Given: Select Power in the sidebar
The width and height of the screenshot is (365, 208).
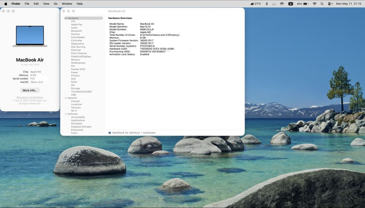Looking at the screenshot, I should click(x=74, y=72).
